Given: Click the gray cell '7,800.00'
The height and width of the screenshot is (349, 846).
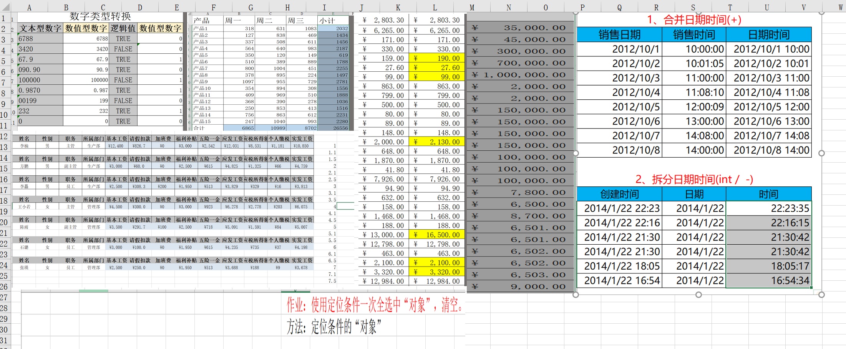Looking at the screenshot, I should (x=521, y=193).
